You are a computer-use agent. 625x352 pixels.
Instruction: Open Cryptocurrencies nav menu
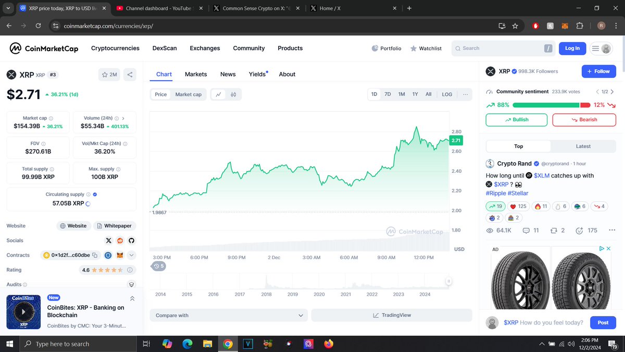tap(115, 48)
